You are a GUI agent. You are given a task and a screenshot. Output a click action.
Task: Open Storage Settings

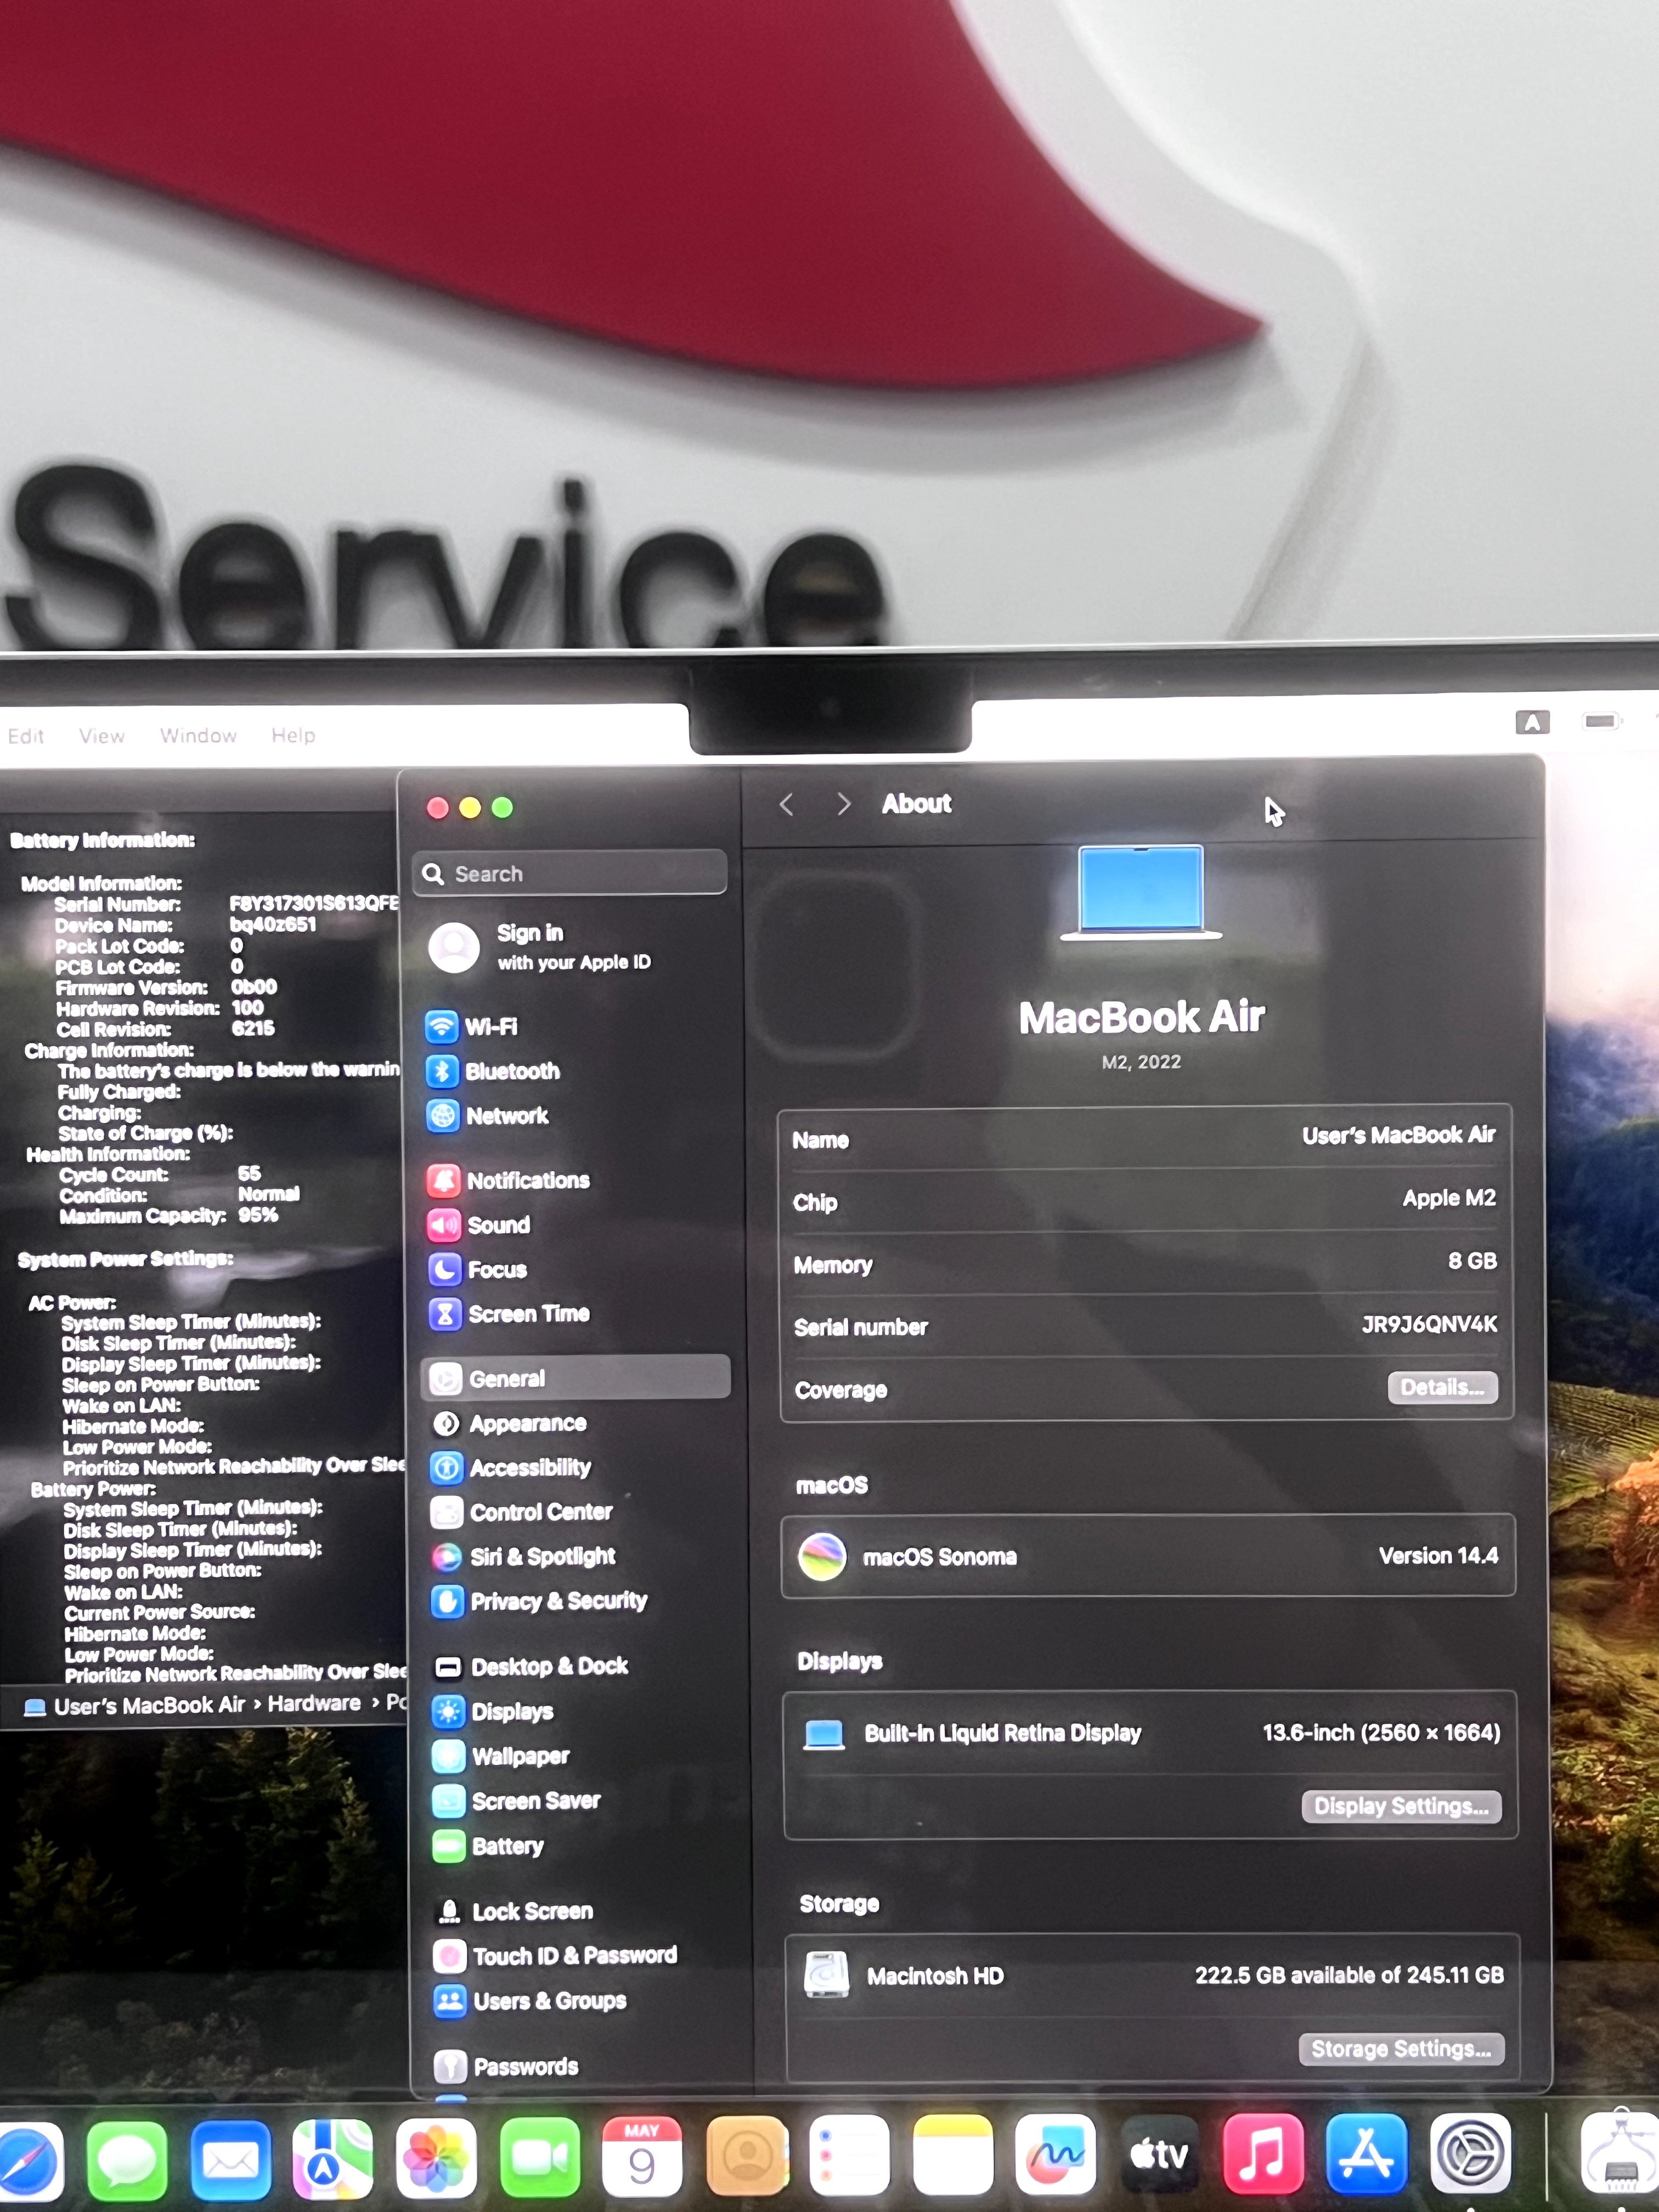[1400, 2049]
